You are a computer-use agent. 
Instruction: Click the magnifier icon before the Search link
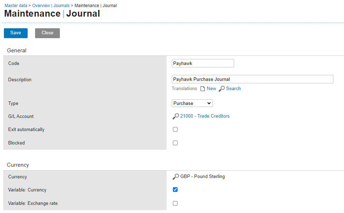(221, 89)
